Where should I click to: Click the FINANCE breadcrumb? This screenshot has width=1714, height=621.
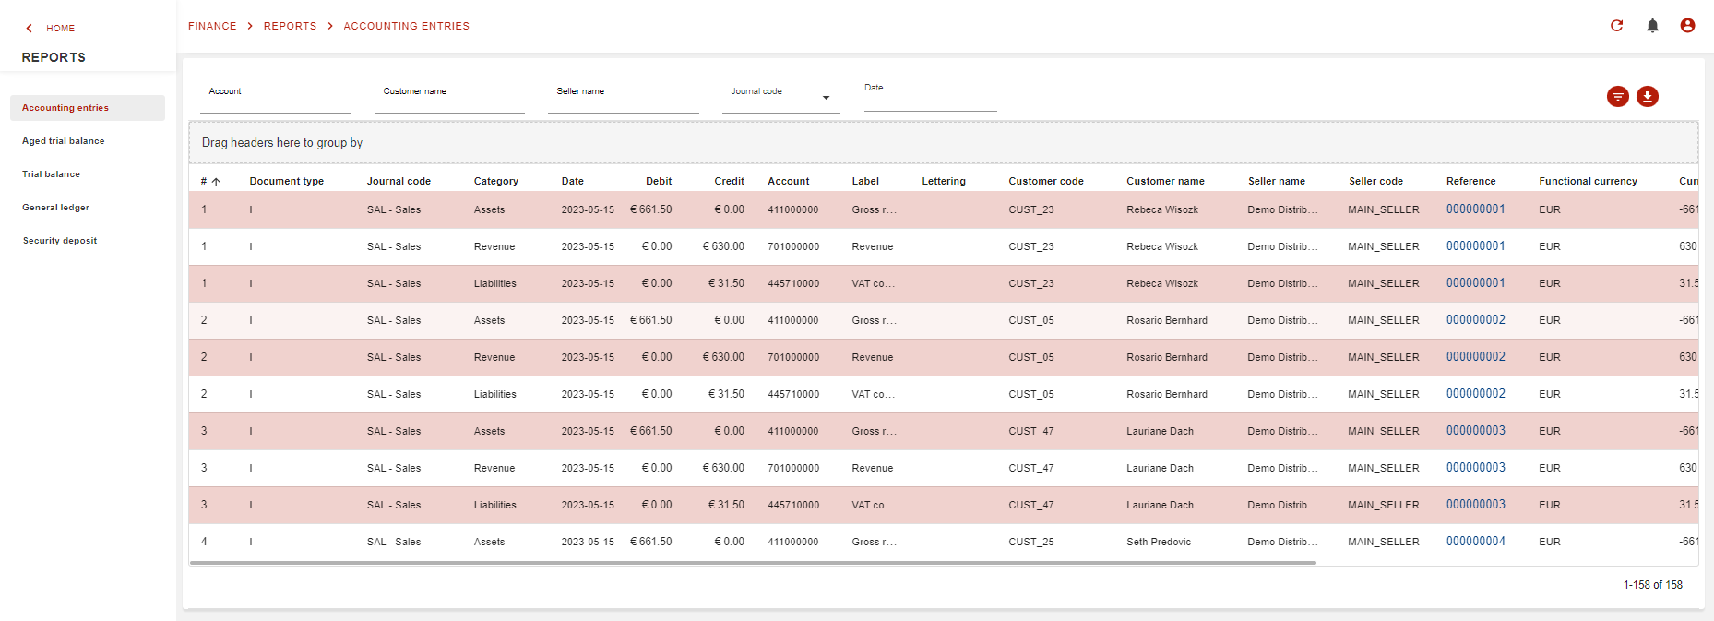pyautogui.click(x=212, y=26)
